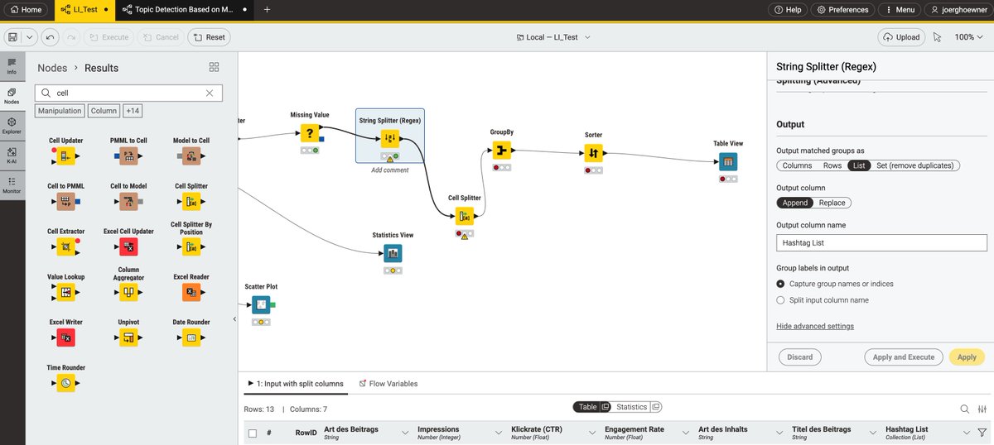This screenshot has width=994, height=445.
Task: Set output column to Replace
Action: [x=832, y=203]
